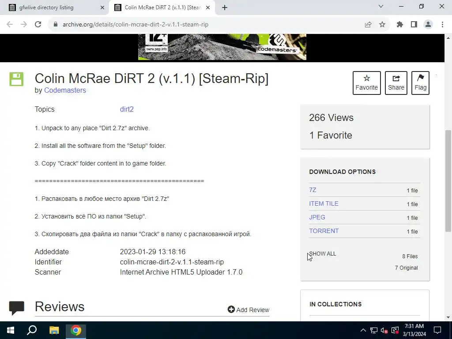Click the address bar URL
This screenshot has width=452, height=339.
[x=136, y=25]
